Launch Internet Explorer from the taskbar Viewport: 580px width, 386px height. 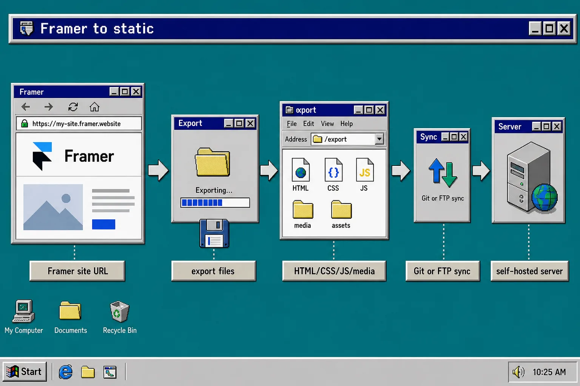coord(66,372)
